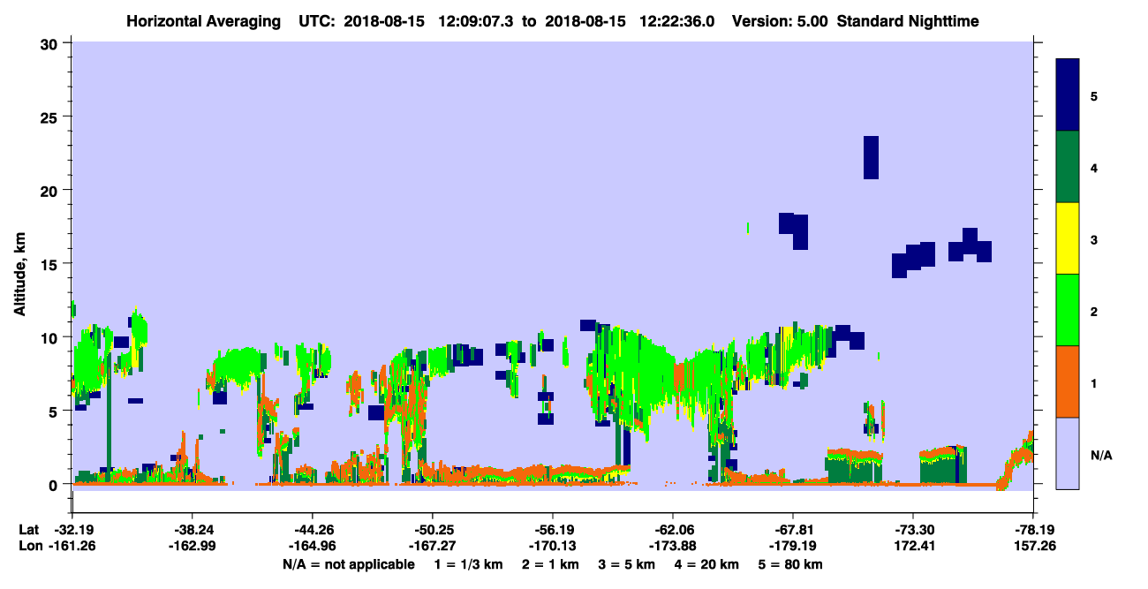This screenshot has height=589, width=1148.
Task: Click the latitude value -44.26
Action: 312,530
